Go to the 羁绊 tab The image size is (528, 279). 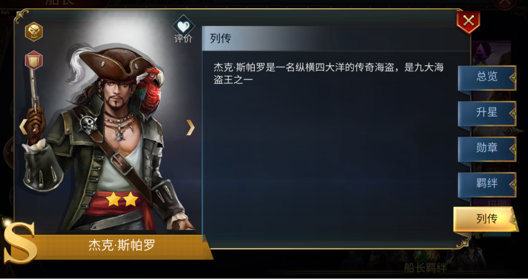click(x=487, y=184)
